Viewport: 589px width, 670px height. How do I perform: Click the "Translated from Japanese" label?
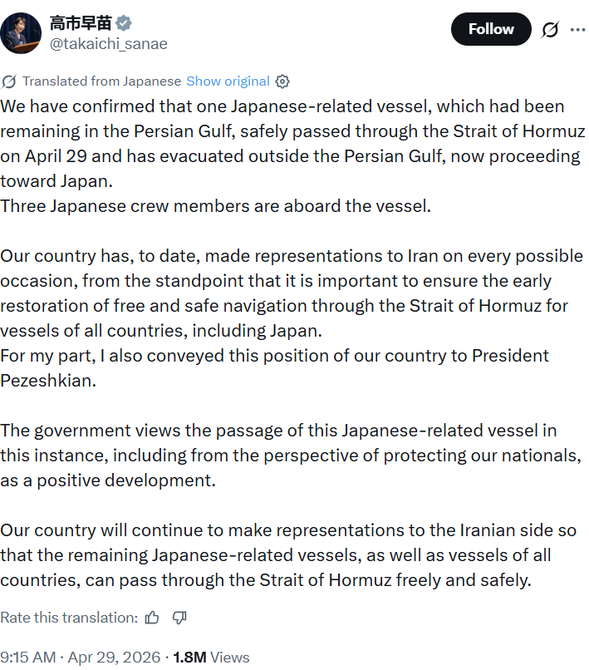[x=101, y=81]
